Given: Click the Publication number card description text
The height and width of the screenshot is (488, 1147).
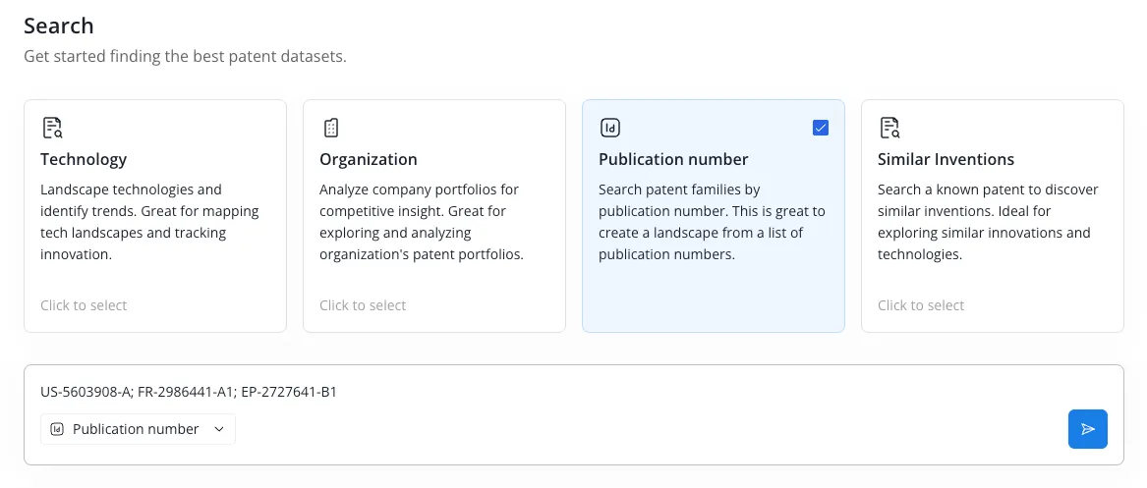Looking at the screenshot, I should [x=712, y=222].
